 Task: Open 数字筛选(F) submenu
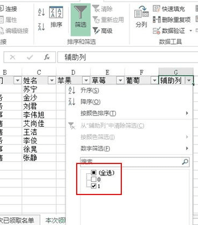[x=129, y=149]
